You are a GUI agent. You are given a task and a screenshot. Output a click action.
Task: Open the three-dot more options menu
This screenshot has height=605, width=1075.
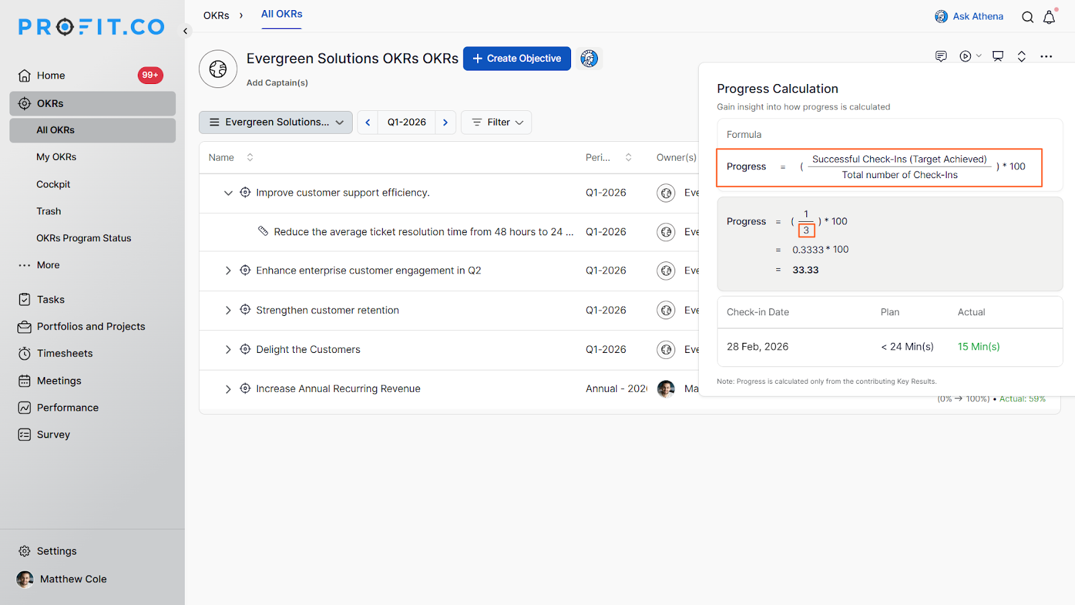pyautogui.click(x=1046, y=56)
